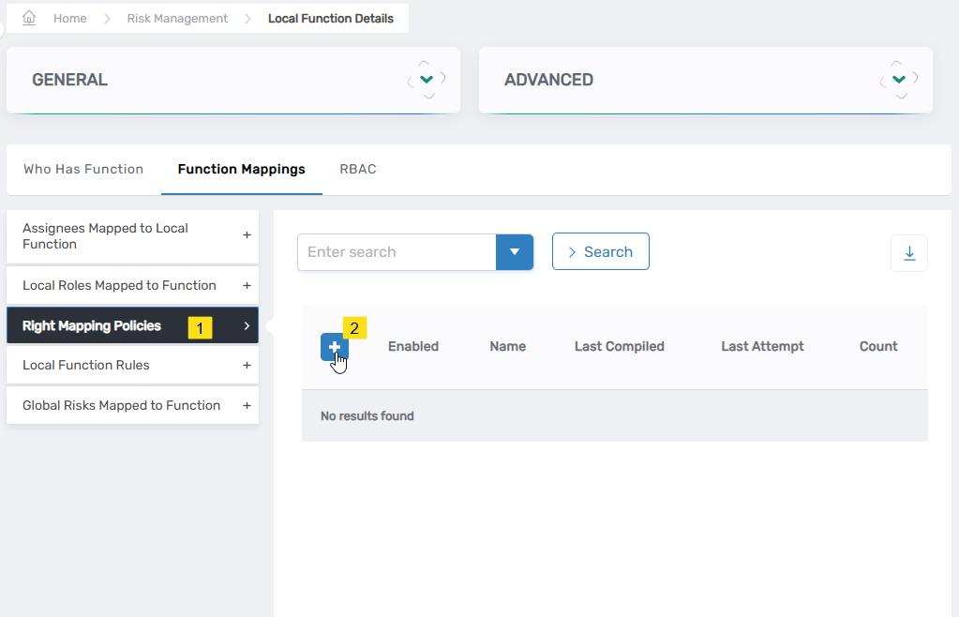Image resolution: width=959 pixels, height=617 pixels.
Task: Expand the Local Function Rules section
Action: point(247,365)
